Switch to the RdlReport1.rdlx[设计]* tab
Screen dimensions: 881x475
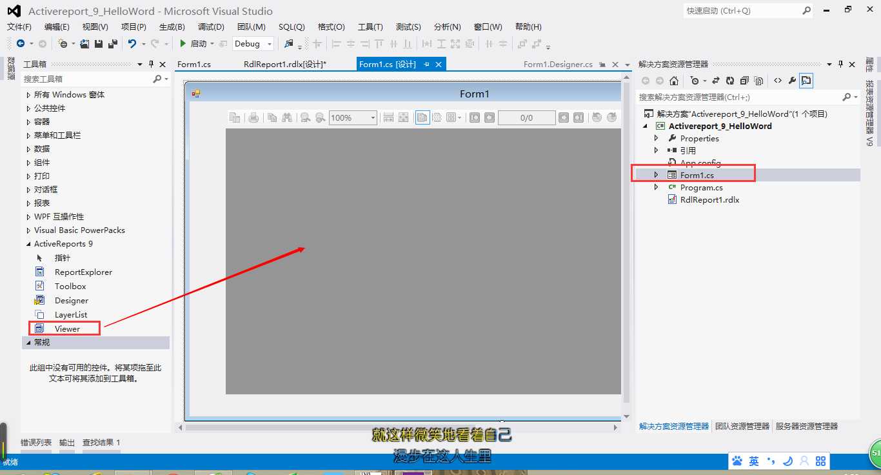click(x=285, y=64)
